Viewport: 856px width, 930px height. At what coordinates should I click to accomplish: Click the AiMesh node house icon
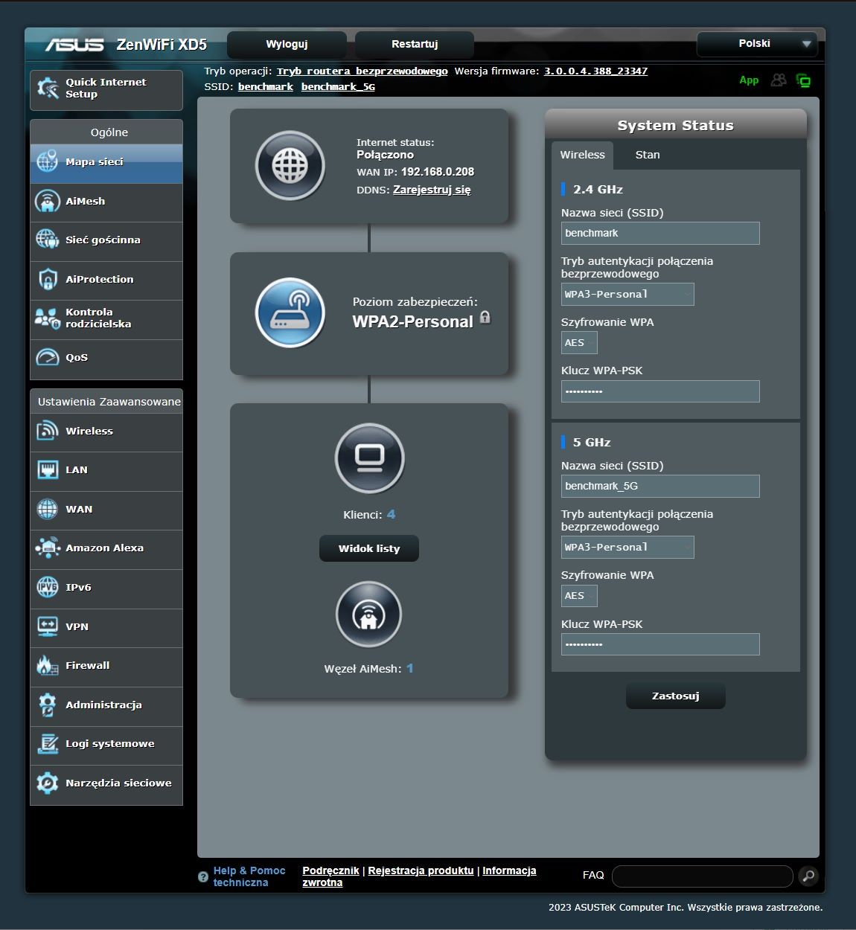tap(369, 615)
